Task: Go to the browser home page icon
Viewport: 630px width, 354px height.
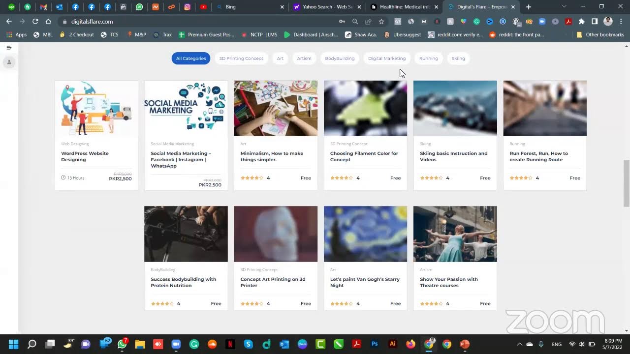Action: (48, 22)
